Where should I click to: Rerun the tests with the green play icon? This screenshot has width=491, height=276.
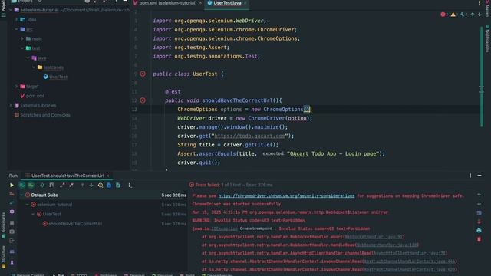pos(12,186)
